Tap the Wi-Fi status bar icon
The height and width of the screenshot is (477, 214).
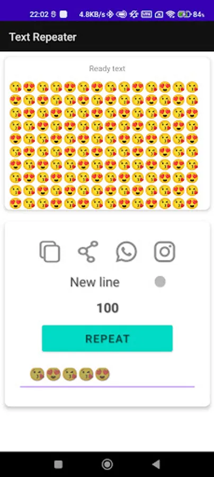coord(171,14)
